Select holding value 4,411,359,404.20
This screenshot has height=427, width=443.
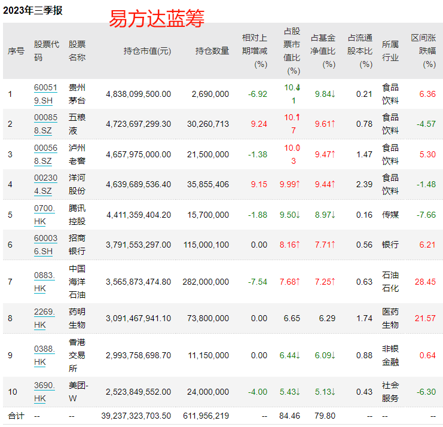(x=139, y=215)
